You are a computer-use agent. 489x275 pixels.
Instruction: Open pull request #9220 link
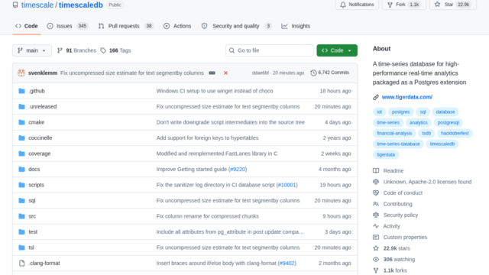238,170
